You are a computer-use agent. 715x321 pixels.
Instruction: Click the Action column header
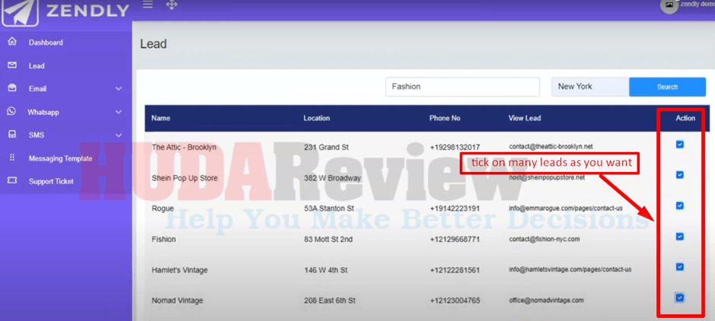[x=685, y=118]
